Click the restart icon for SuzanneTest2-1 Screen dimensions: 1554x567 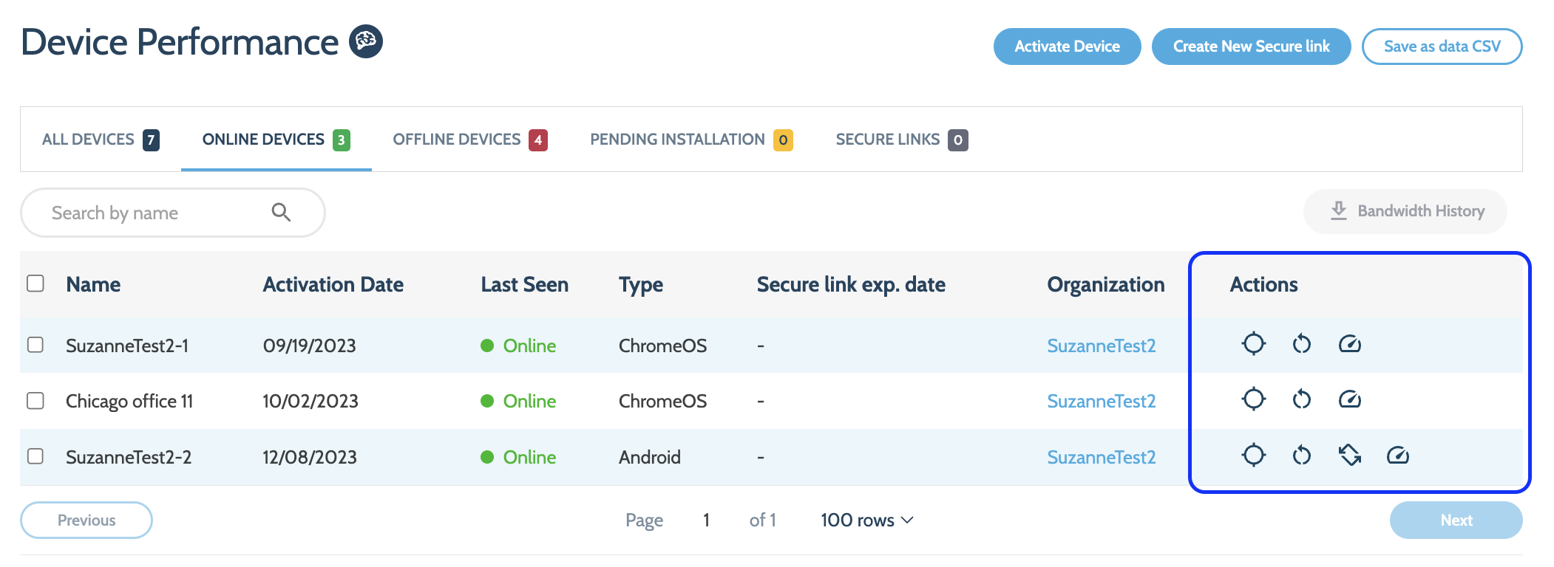point(1301,344)
